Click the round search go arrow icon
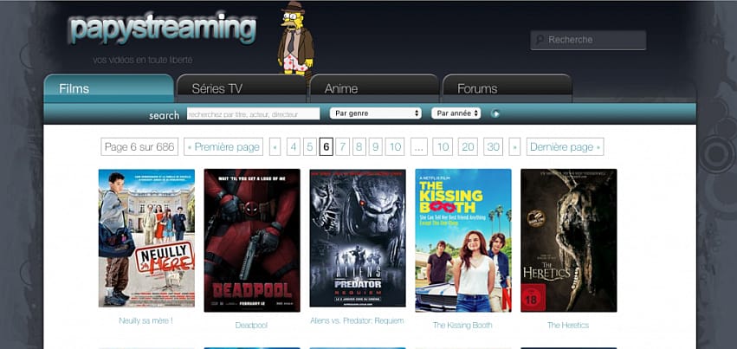This screenshot has height=349, width=737. 495,113
